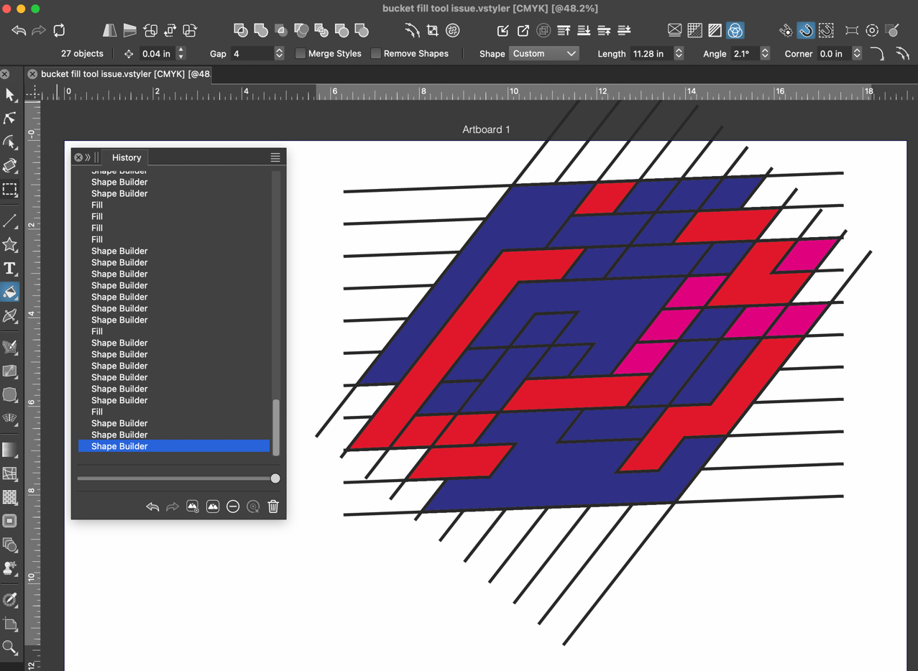Open the Shape dropdown set to Custom
Viewport: 918px width, 671px height.
coord(544,54)
